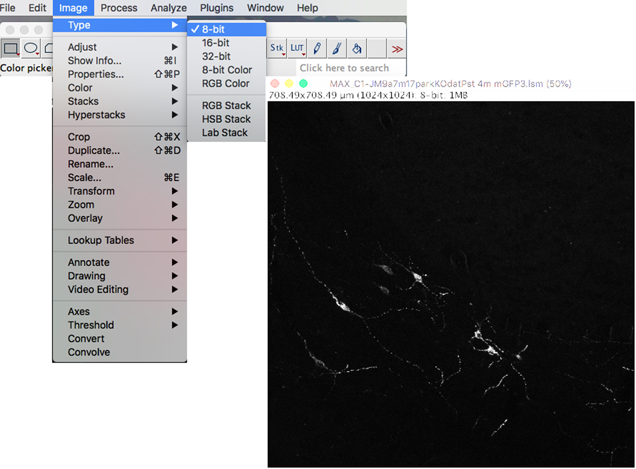Choose Scale... from Image menu
636x469 pixels.
pyautogui.click(x=120, y=178)
